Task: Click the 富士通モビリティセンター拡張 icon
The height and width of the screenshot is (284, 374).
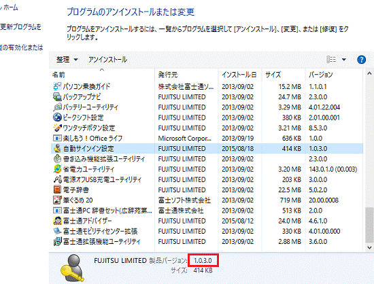Action: [x=57, y=231]
